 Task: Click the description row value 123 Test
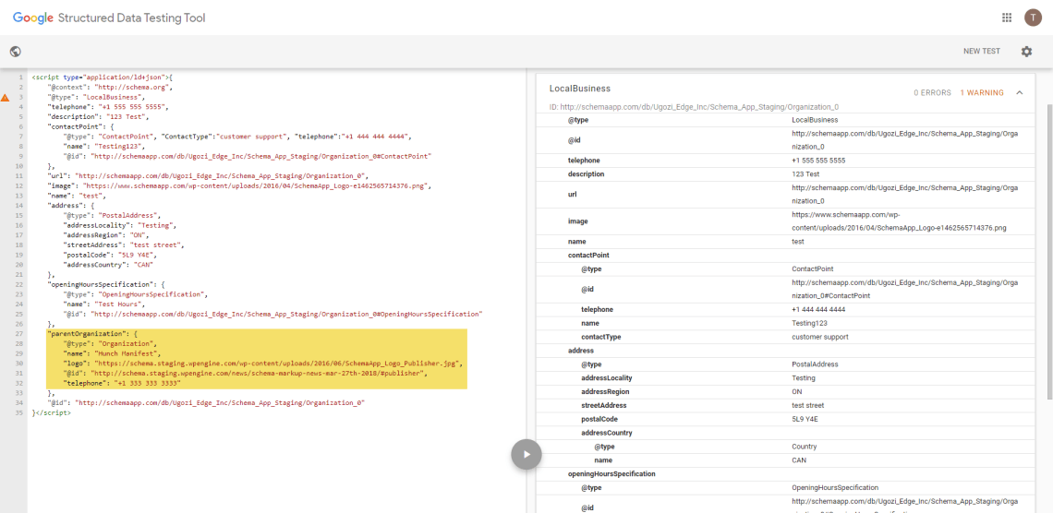pyautogui.click(x=806, y=173)
